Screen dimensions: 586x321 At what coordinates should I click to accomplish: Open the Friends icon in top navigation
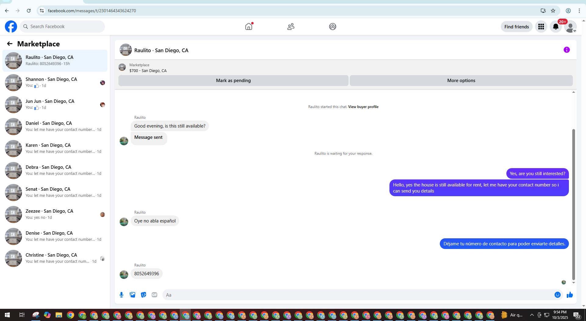tap(291, 27)
